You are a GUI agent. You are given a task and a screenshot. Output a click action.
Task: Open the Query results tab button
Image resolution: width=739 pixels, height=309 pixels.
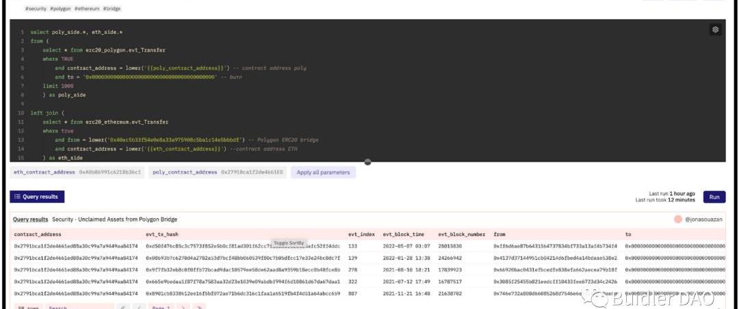coord(38,197)
